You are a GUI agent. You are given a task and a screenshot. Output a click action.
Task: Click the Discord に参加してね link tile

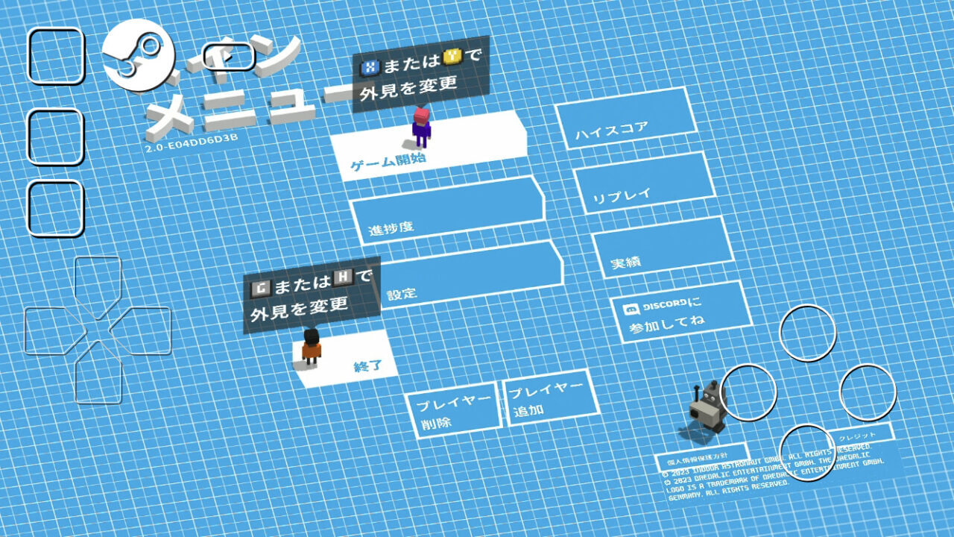click(678, 313)
